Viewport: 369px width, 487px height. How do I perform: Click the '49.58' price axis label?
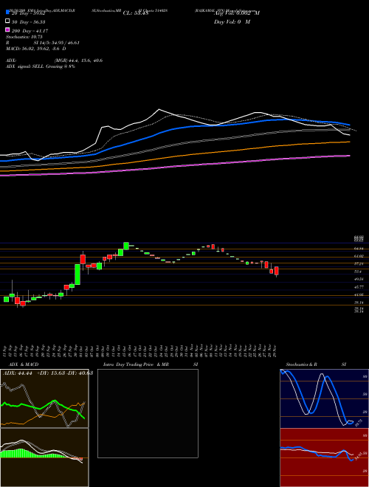click(359, 279)
